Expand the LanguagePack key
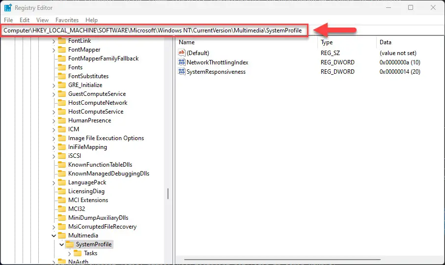The image size is (445, 265). coord(54,183)
